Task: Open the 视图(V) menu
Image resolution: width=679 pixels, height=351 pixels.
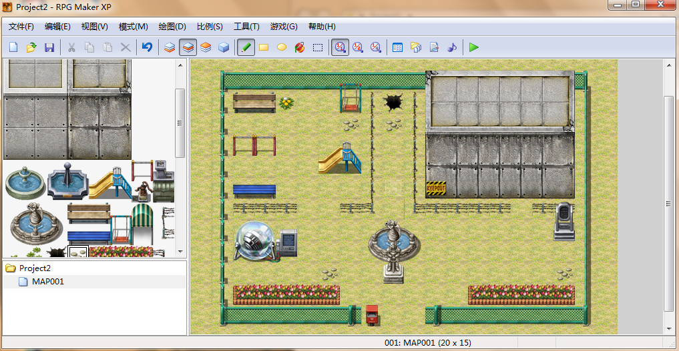Action: point(94,27)
